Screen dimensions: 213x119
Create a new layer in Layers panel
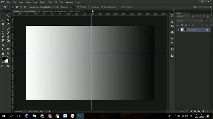[x=203, y=111]
